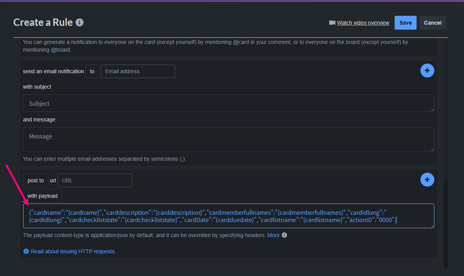Click inside the JSON payload text area
Image resolution: width=464 pixels, height=276 pixels.
(229, 216)
